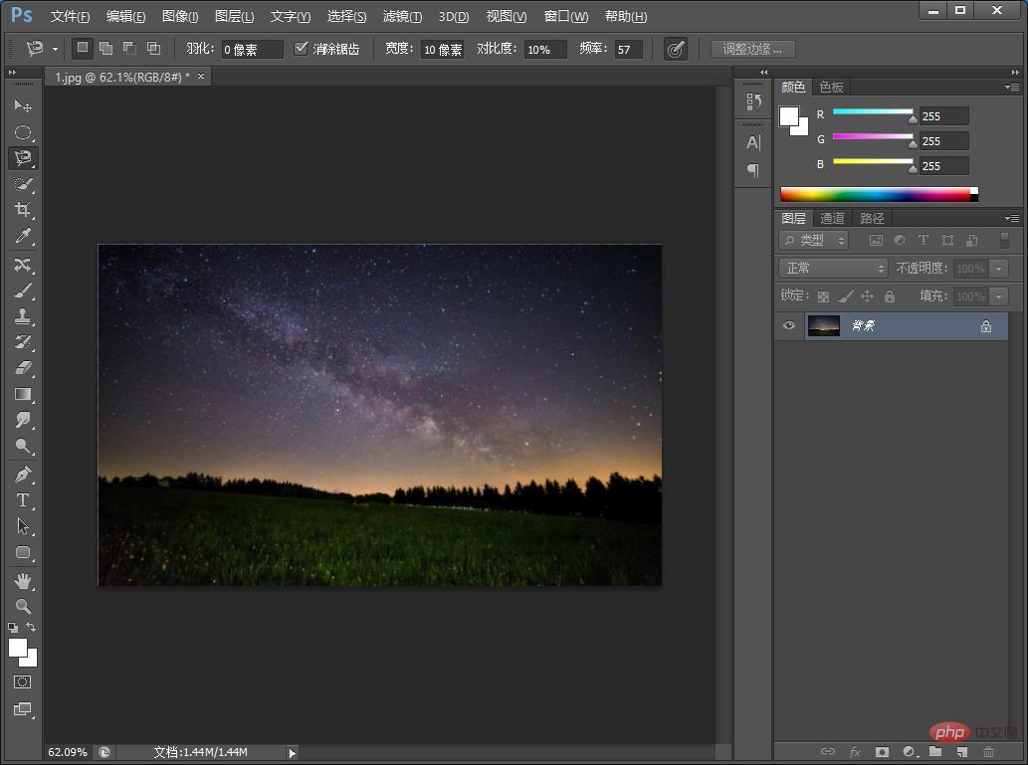Select the Gradient tool

click(x=23, y=394)
